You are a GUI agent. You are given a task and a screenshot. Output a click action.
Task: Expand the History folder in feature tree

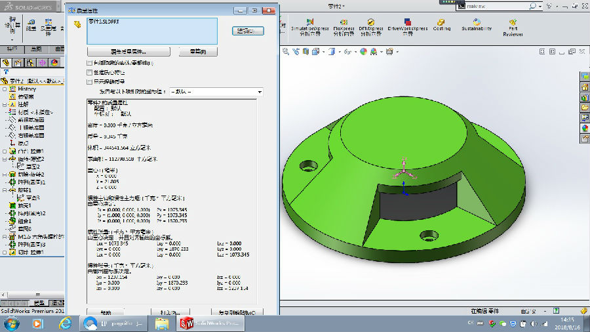click(x=4, y=89)
